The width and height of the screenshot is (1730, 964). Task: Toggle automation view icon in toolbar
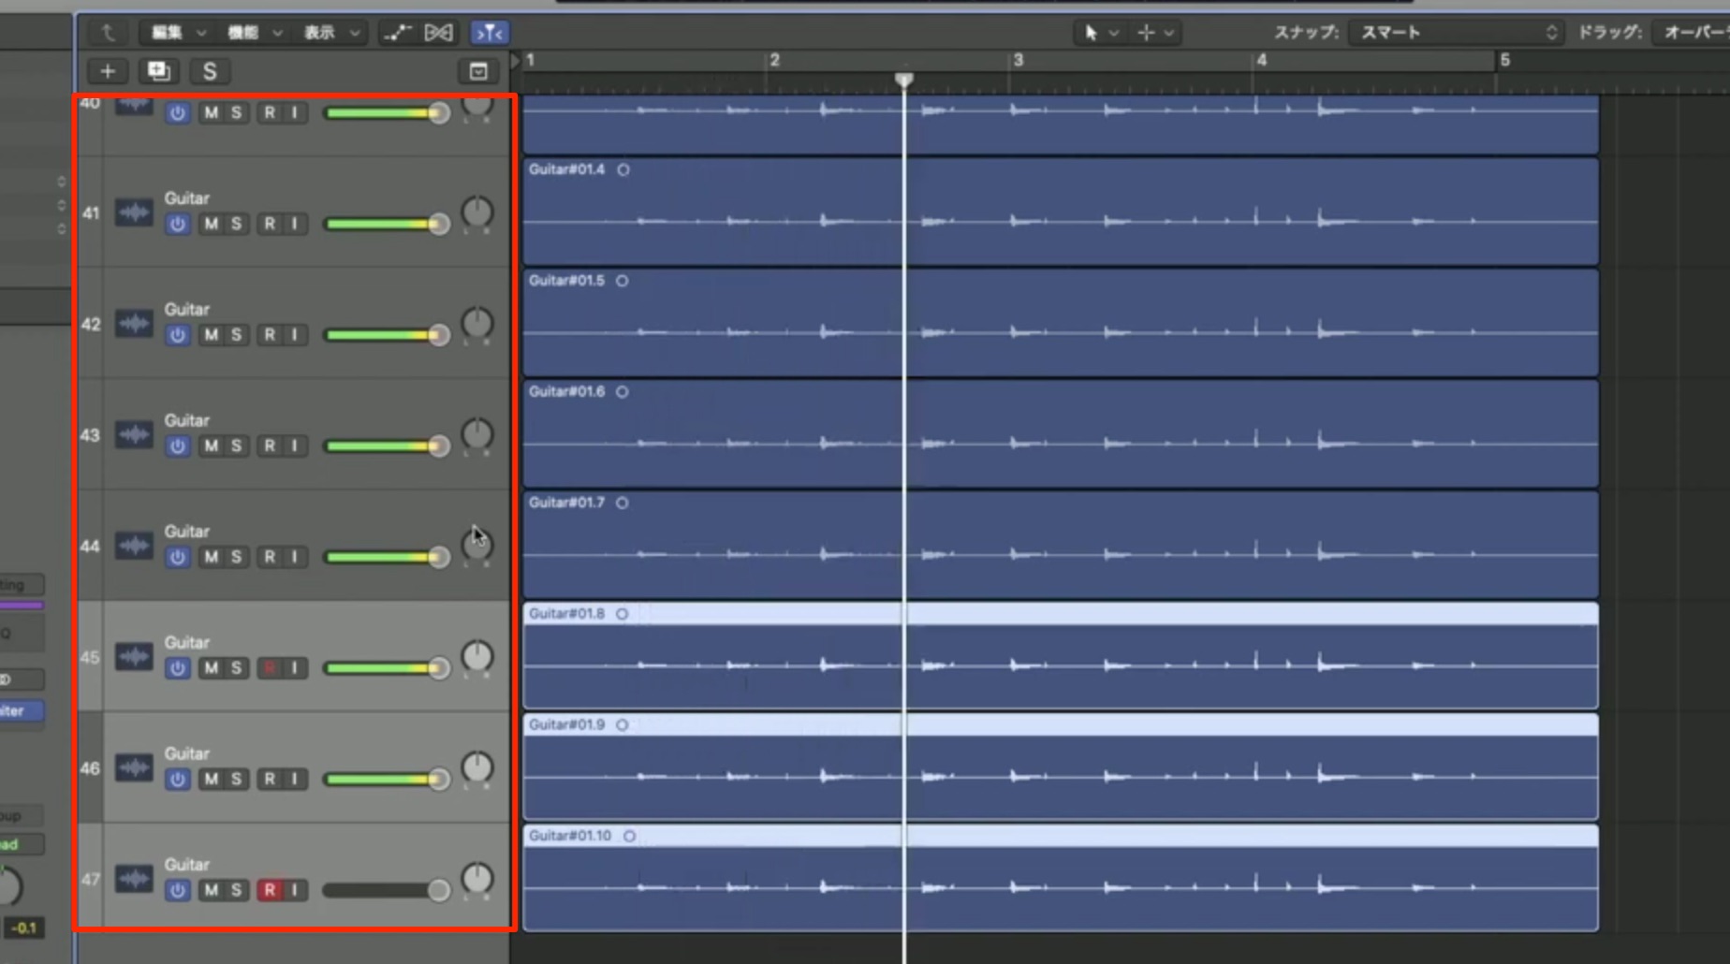397,33
